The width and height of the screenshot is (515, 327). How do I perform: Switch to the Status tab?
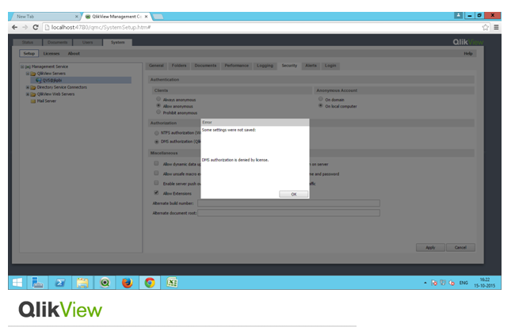(28, 42)
